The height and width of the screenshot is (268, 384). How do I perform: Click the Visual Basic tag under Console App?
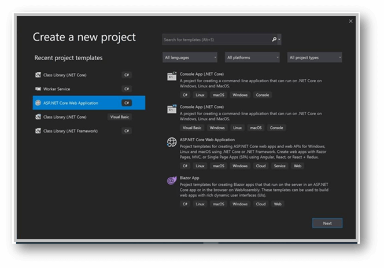192,128
